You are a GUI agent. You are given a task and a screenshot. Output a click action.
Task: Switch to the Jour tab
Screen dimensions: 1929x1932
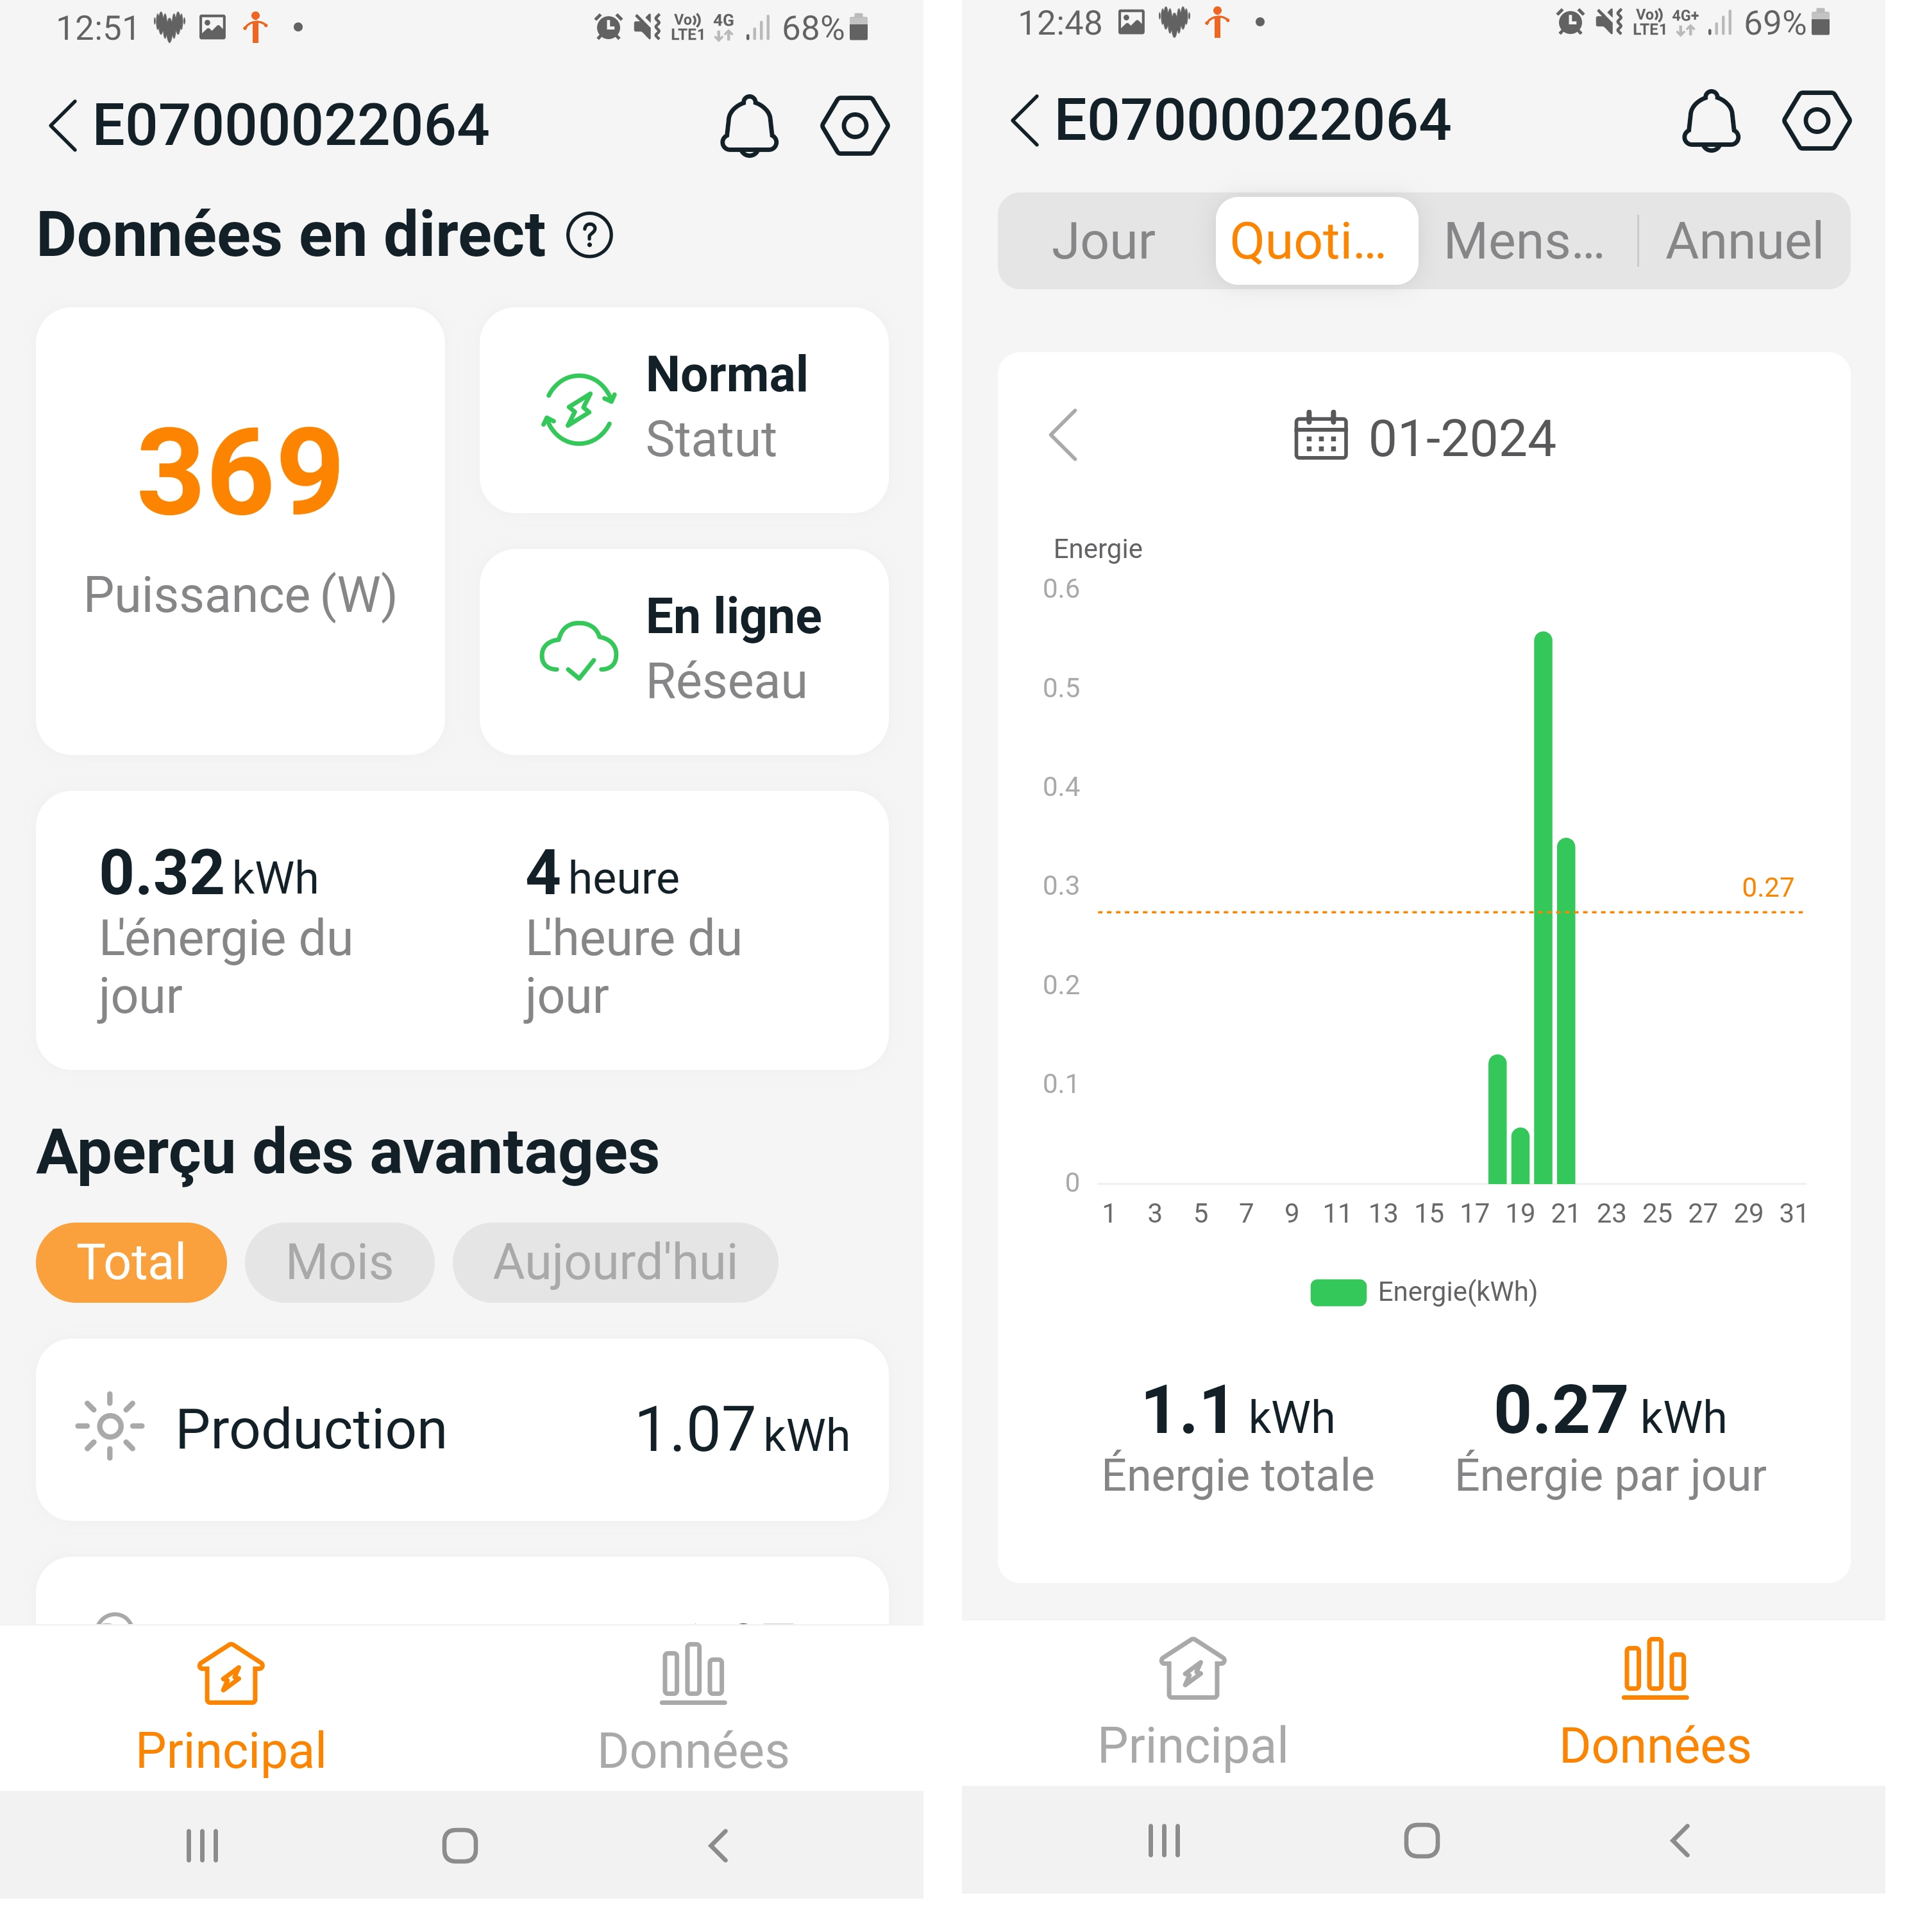point(1103,241)
